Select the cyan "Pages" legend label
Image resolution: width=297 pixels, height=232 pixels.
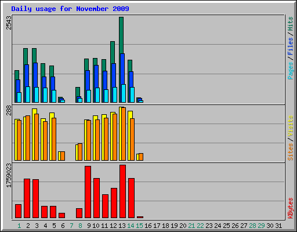point(291,71)
